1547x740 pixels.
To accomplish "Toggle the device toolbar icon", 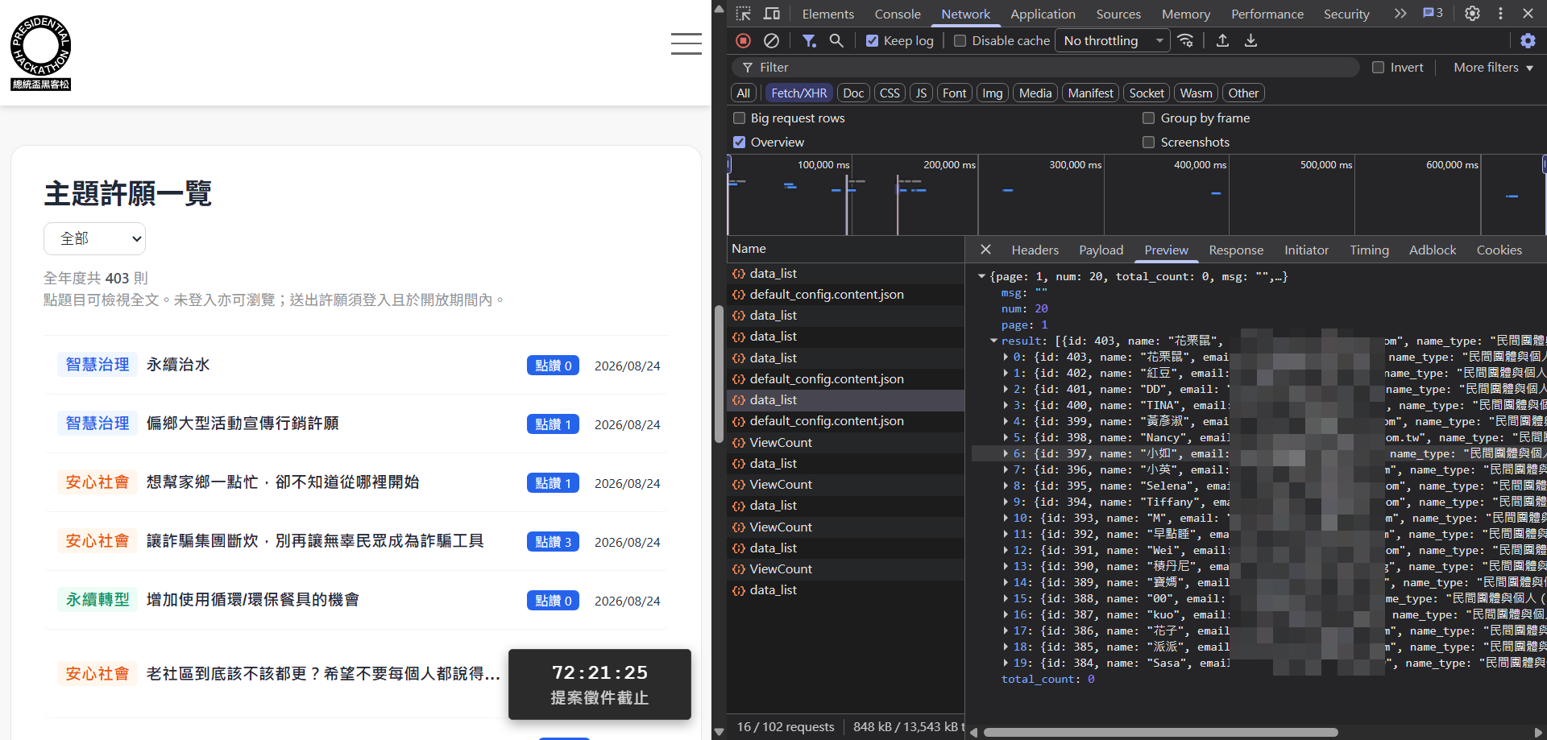I will pyautogui.click(x=772, y=14).
